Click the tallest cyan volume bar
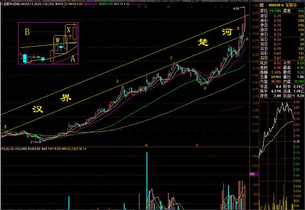Image resolution: width=305 pixels, height=210 pixels. [147, 180]
